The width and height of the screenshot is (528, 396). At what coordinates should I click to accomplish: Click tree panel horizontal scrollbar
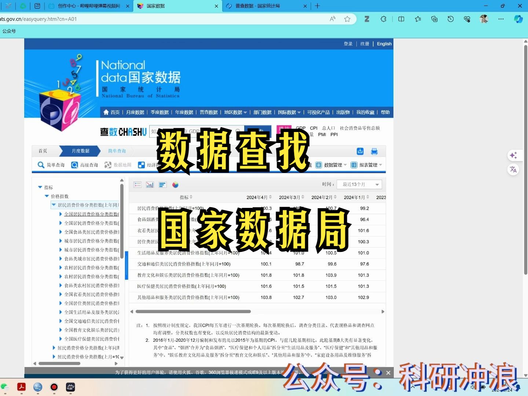[59, 364]
